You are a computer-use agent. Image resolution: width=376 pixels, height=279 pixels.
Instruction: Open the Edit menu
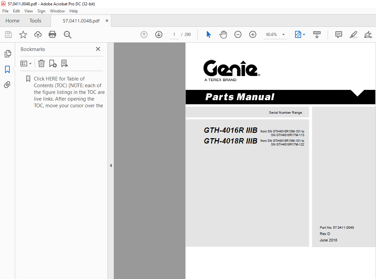click(x=16, y=11)
